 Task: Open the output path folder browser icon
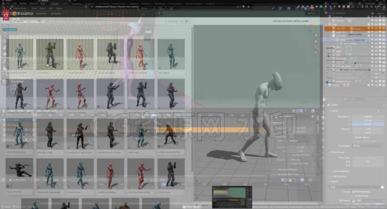pos(382,187)
